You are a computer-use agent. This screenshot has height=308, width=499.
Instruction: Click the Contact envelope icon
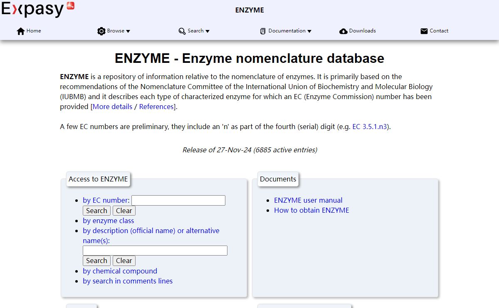pyautogui.click(x=424, y=31)
